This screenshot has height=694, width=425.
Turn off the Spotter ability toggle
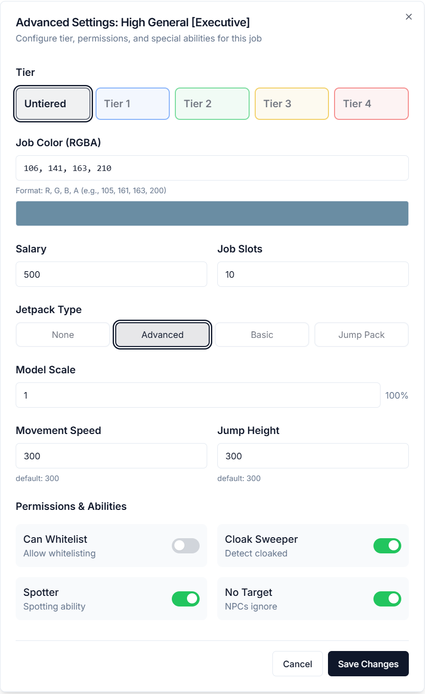185,599
